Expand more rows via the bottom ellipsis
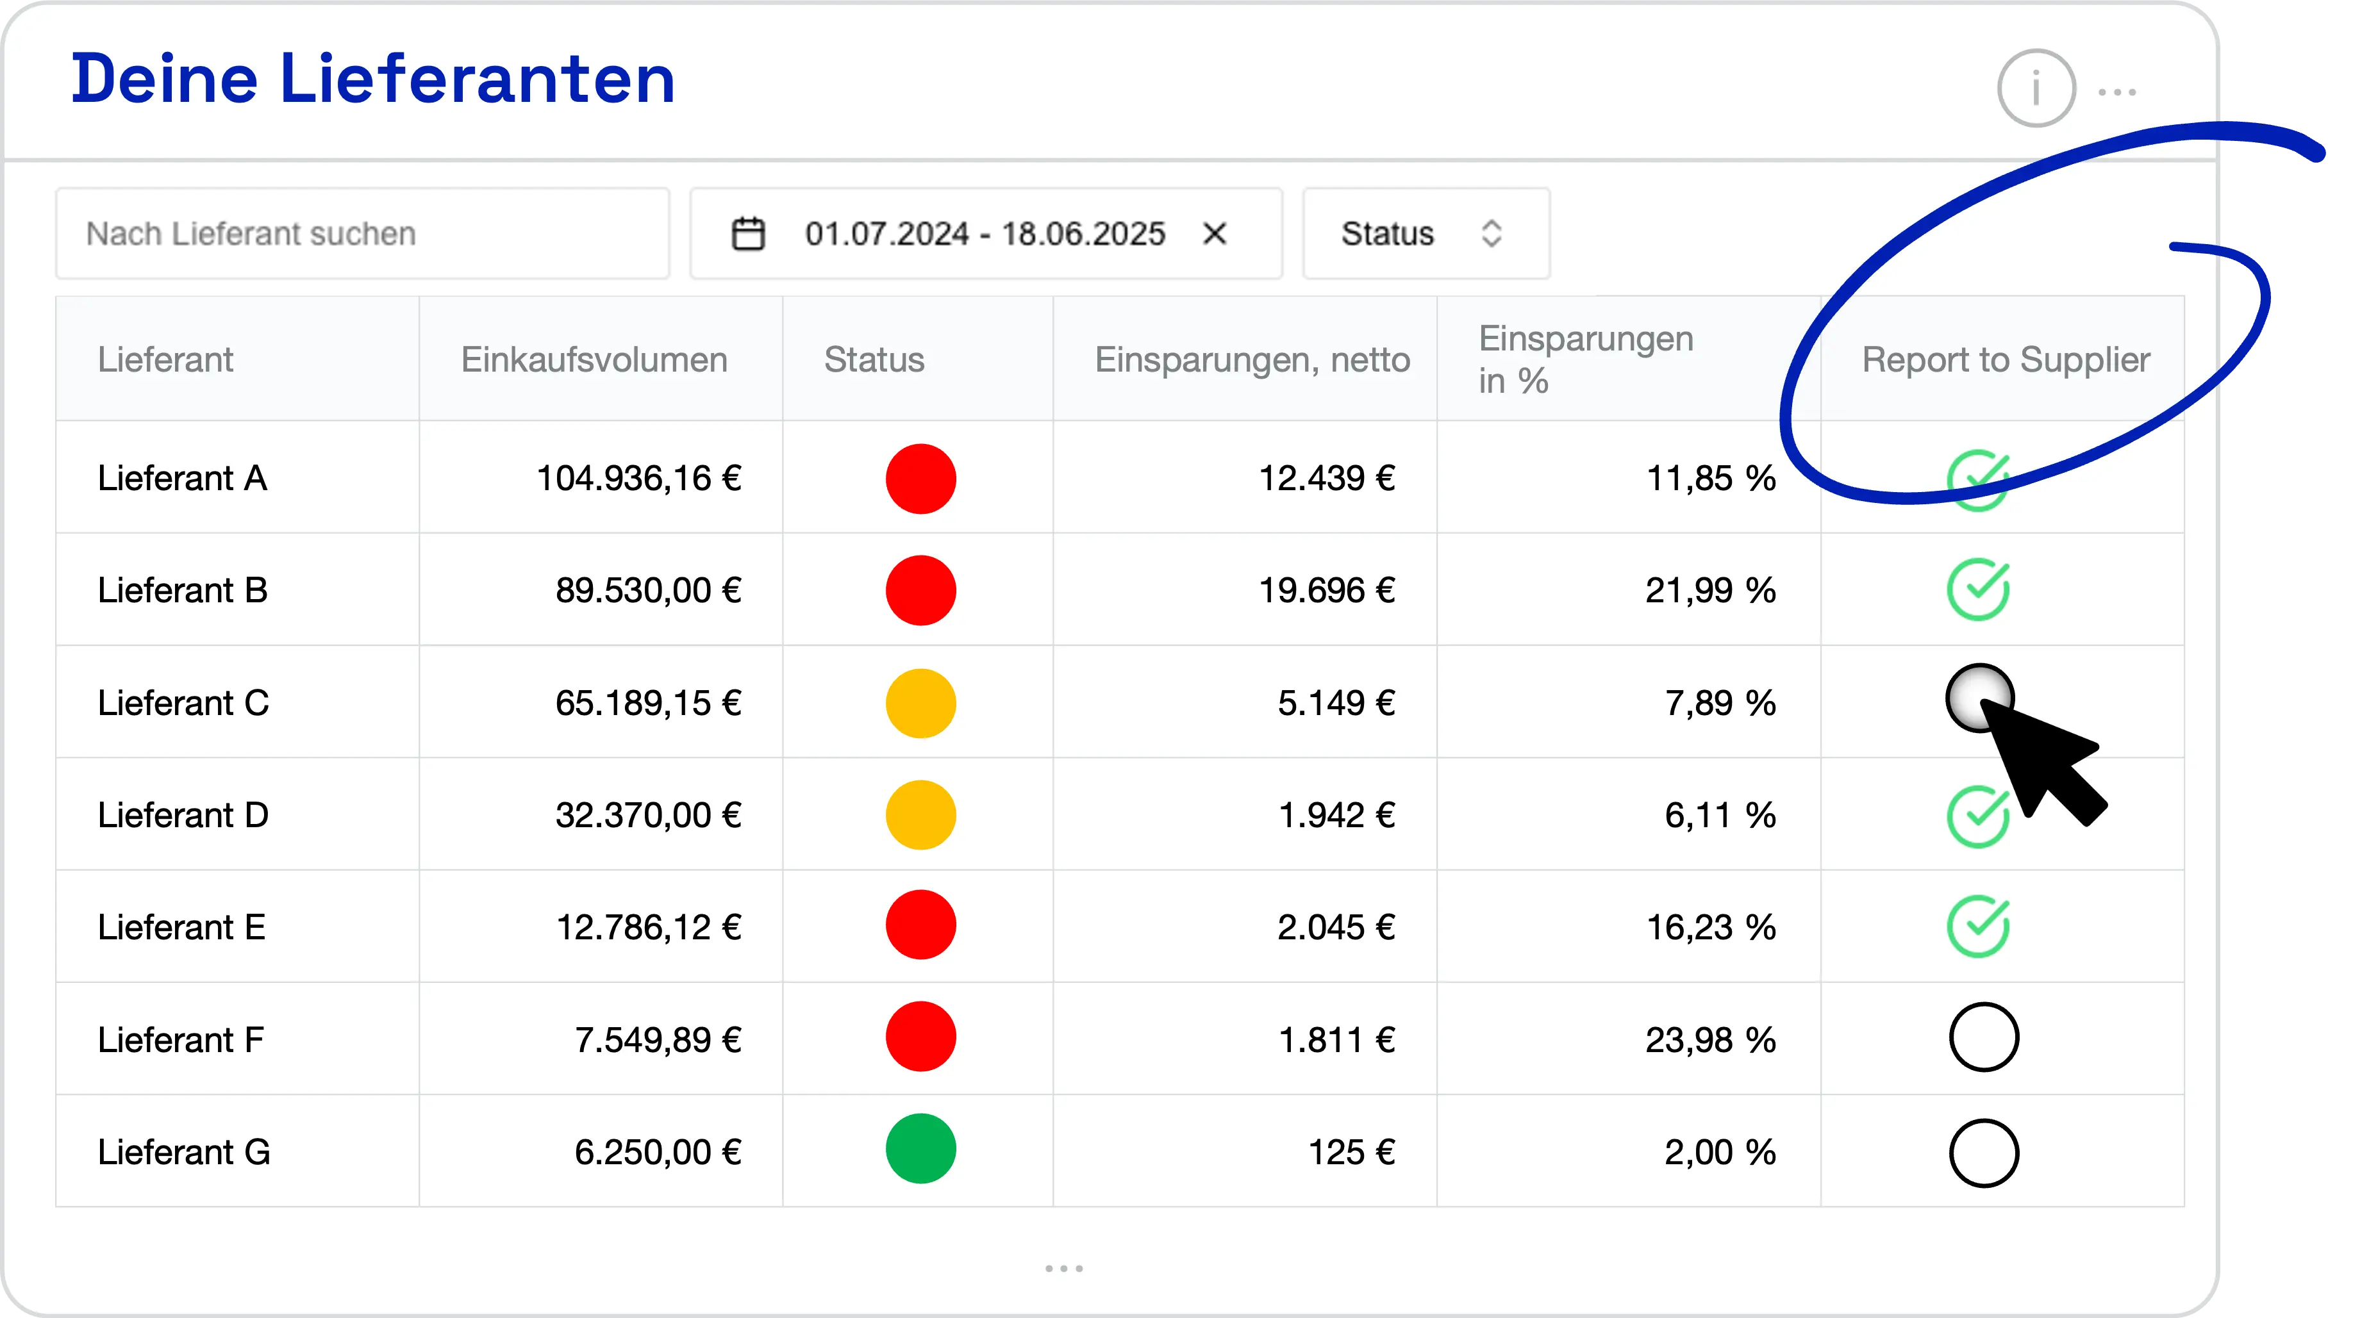 tap(1064, 1268)
